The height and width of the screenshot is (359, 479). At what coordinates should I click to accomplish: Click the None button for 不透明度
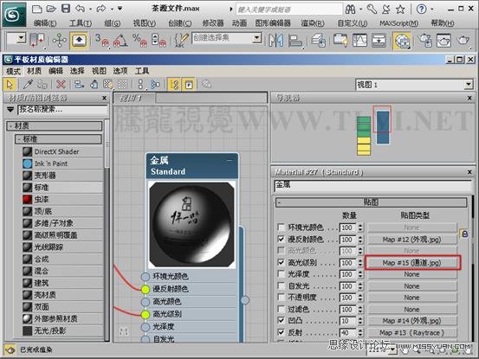click(412, 298)
